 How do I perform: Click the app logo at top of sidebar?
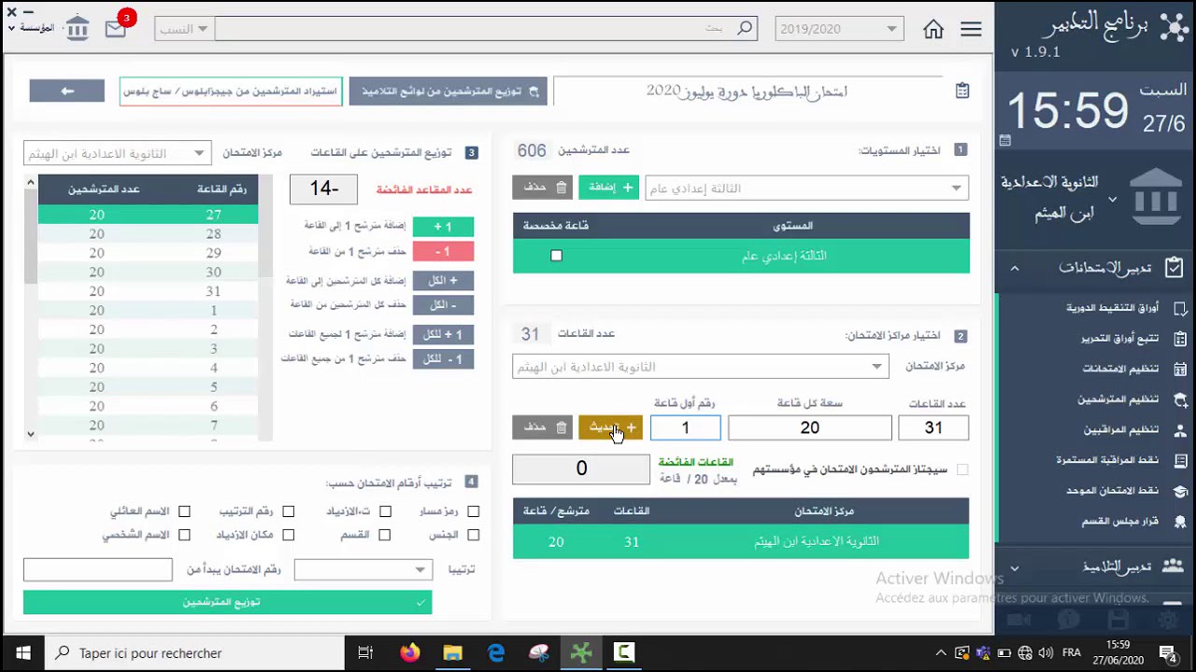1174,26
